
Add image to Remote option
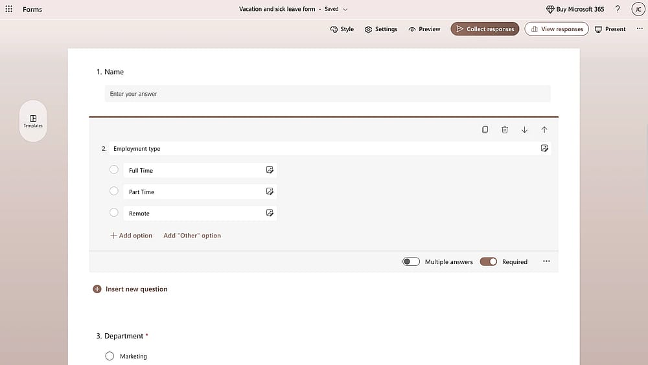tap(270, 213)
